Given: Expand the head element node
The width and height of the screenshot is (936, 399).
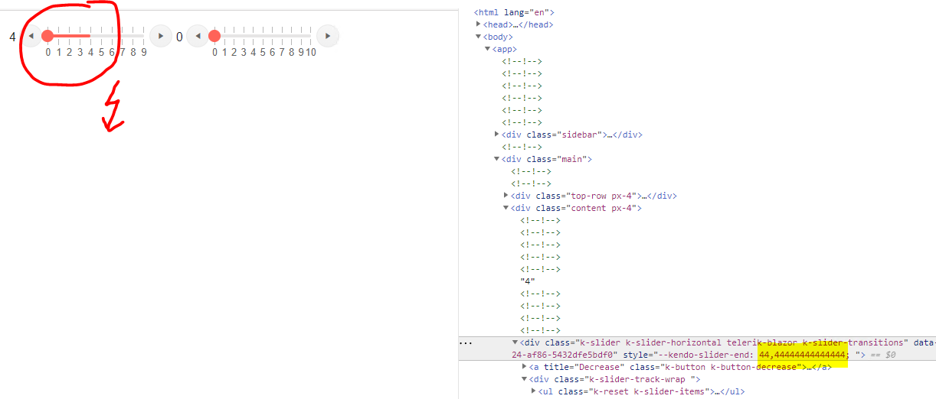Looking at the screenshot, I should click(479, 24).
